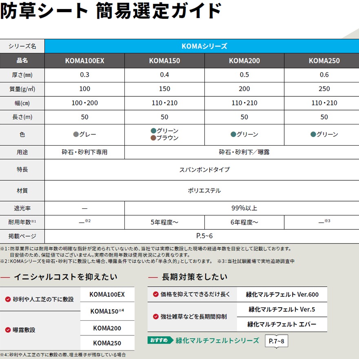Open the P.7~8 page reference
This screenshot has height=359, width=359.
pyautogui.click(x=277, y=341)
